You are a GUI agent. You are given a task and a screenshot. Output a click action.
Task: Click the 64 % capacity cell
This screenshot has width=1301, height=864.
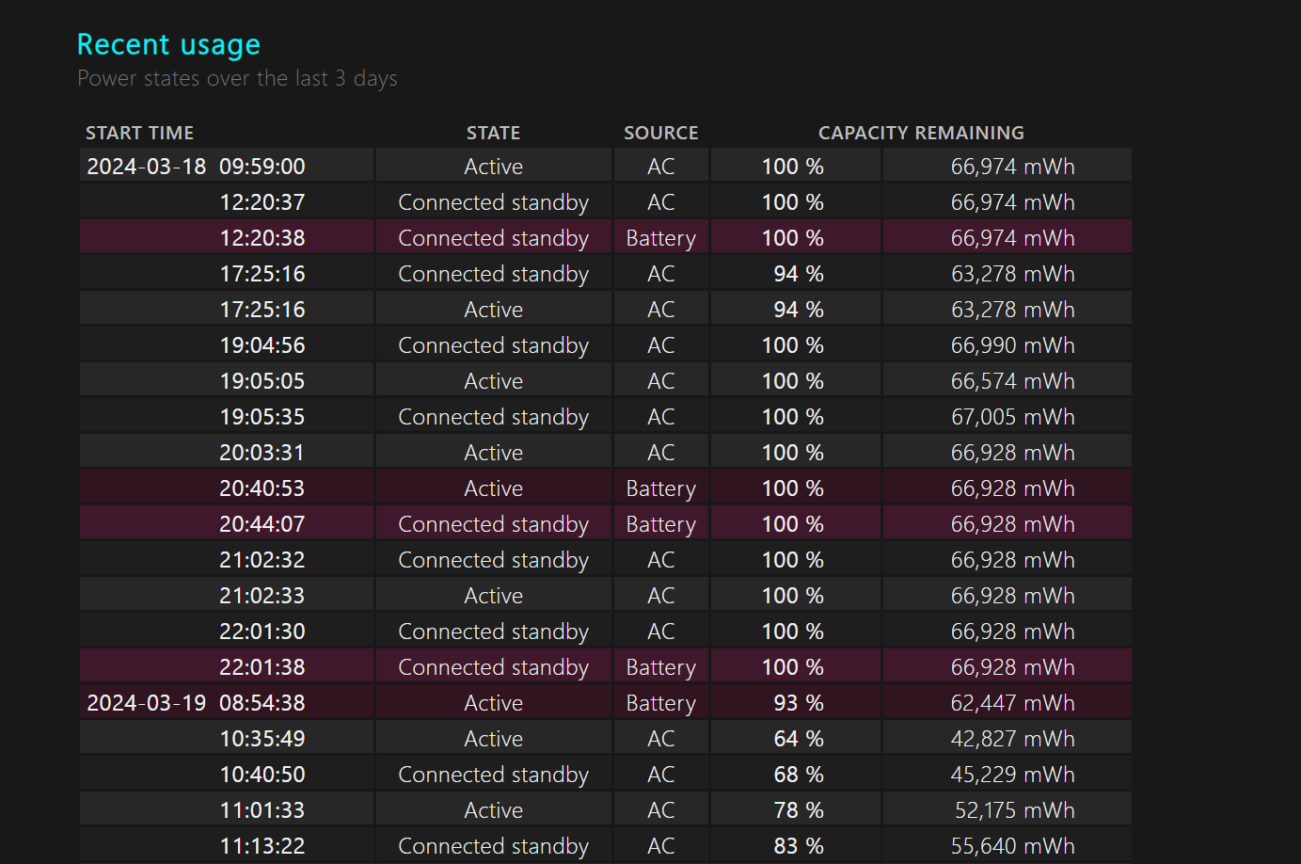pyautogui.click(x=796, y=739)
